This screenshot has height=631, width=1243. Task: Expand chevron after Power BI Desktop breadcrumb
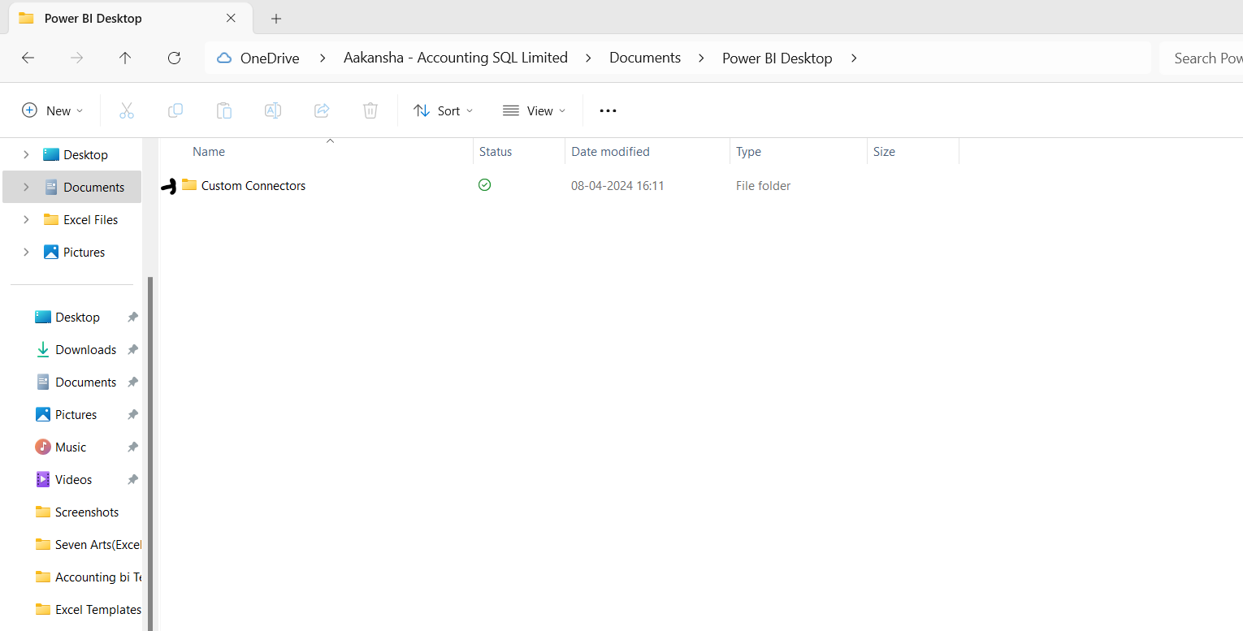(853, 58)
